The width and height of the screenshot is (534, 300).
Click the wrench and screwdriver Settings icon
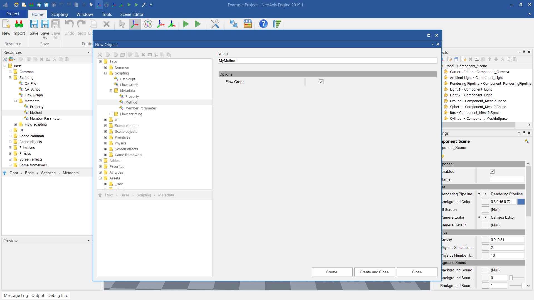pos(215,24)
